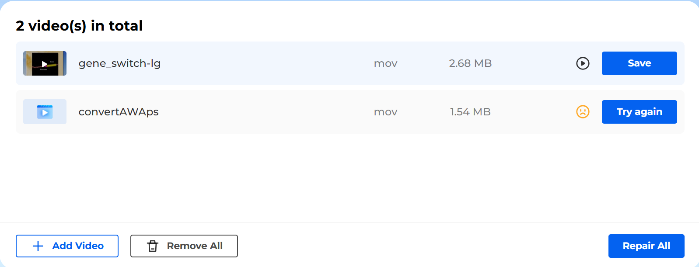
Task: Click the Add Video button
Action: point(67,246)
